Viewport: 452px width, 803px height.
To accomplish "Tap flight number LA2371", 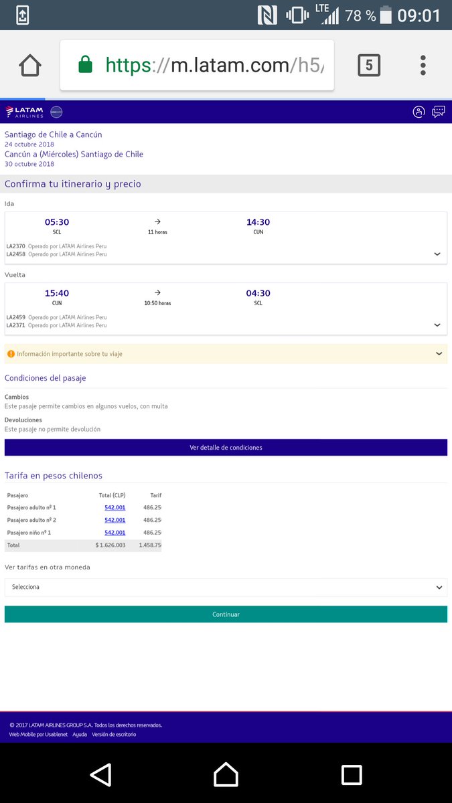I will point(15,325).
